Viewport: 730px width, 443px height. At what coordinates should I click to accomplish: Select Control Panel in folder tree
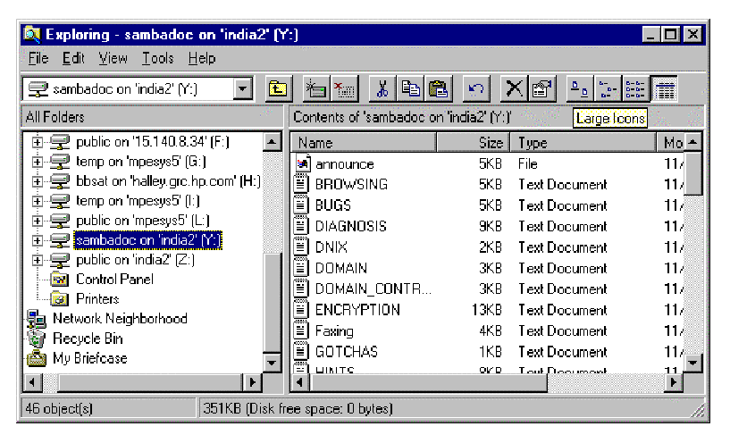[x=114, y=280]
